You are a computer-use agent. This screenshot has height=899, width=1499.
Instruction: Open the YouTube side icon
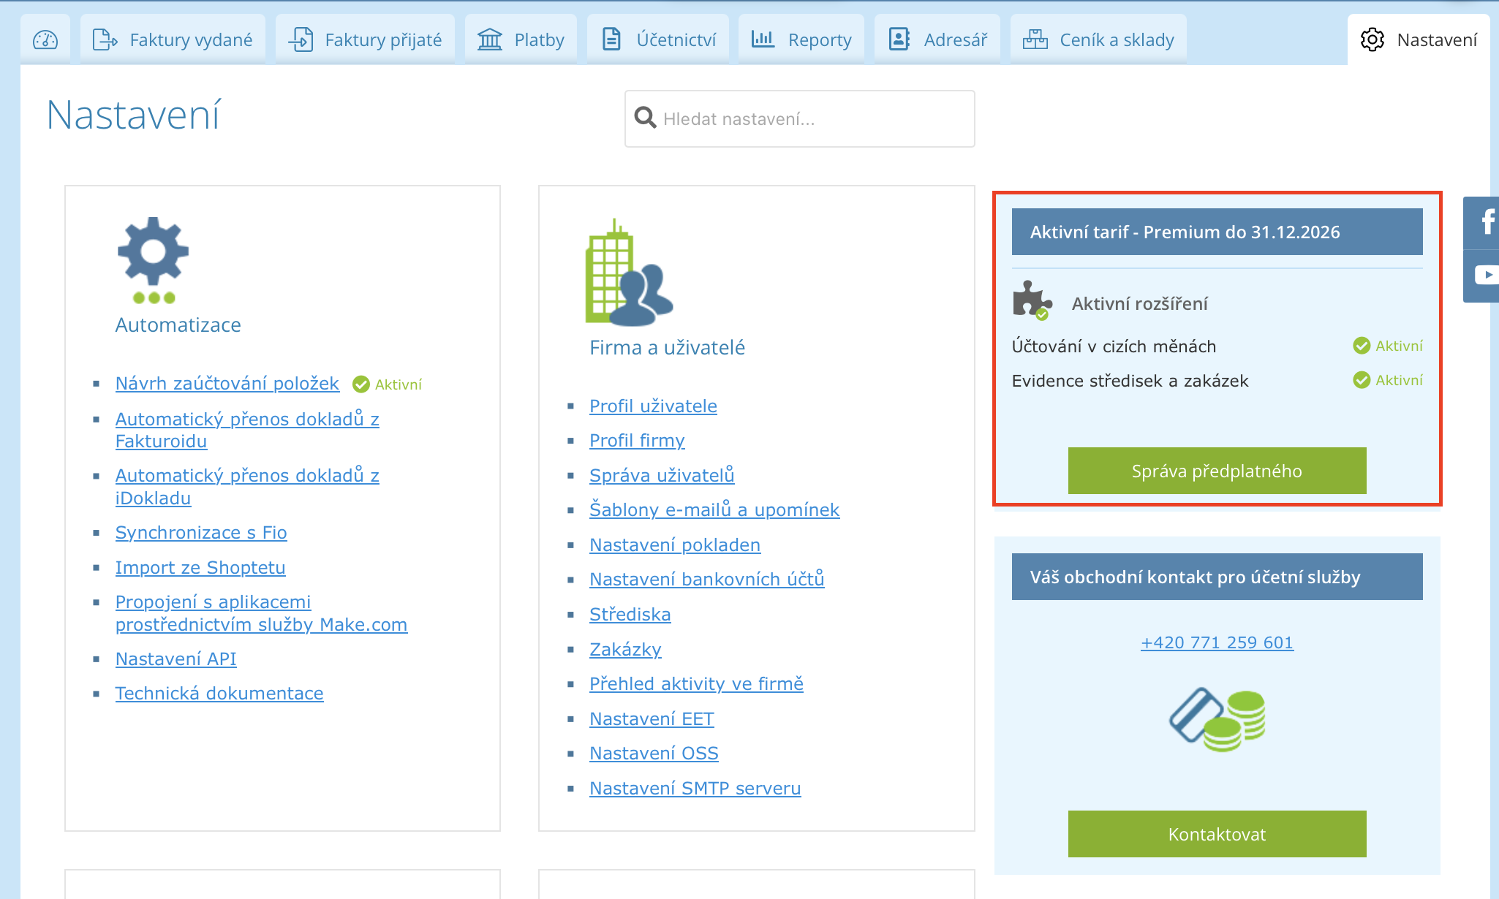point(1484,275)
